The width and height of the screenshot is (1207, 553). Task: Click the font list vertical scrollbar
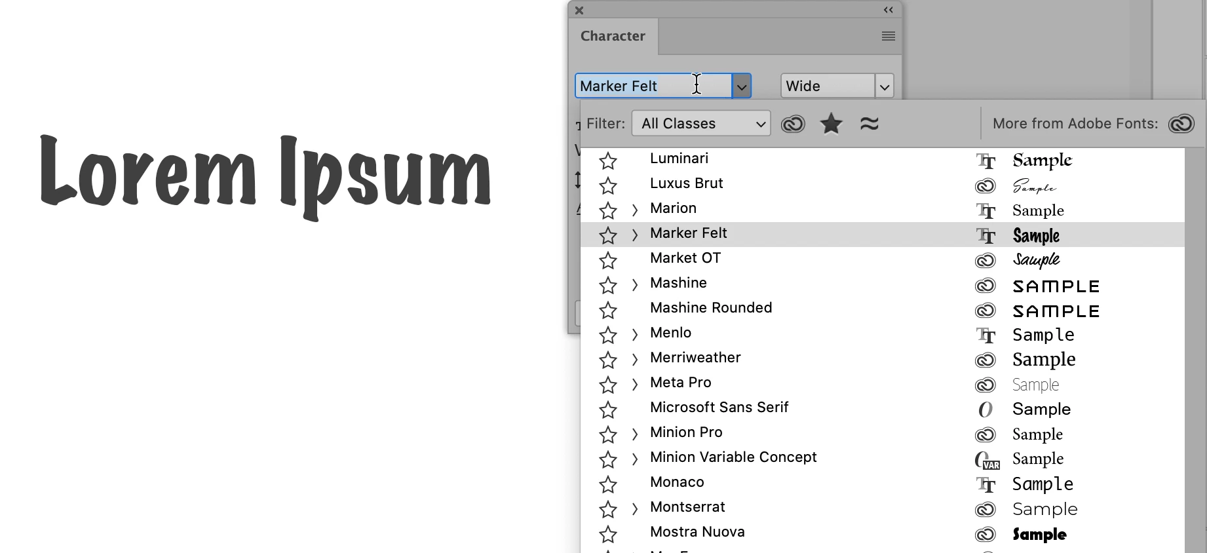coord(1194,351)
